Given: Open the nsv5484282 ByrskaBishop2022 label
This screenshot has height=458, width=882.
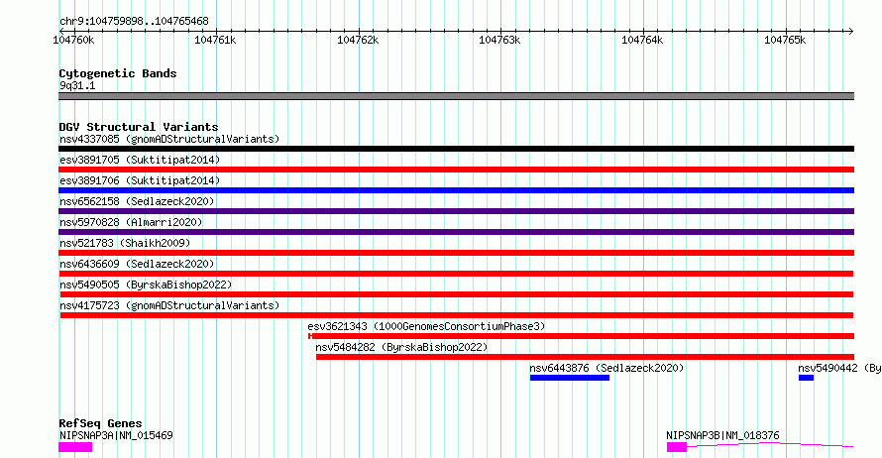Looking at the screenshot, I should click(x=401, y=347).
